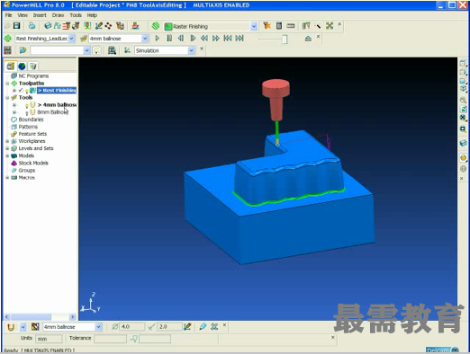Click the ballnose tool type icon in bottom toolbar

click(x=11, y=327)
